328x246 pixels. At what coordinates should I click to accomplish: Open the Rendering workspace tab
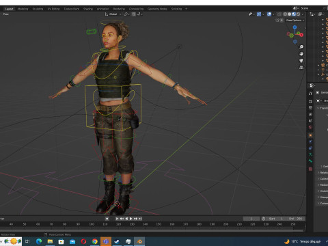(119, 9)
